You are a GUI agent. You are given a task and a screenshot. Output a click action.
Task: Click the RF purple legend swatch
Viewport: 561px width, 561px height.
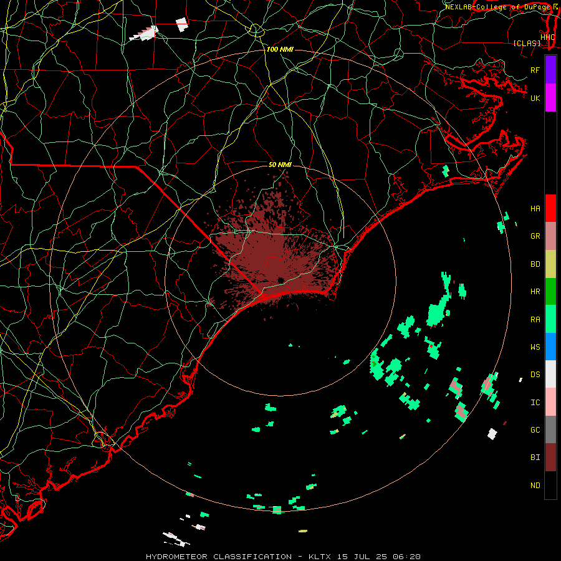click(550, 70)
